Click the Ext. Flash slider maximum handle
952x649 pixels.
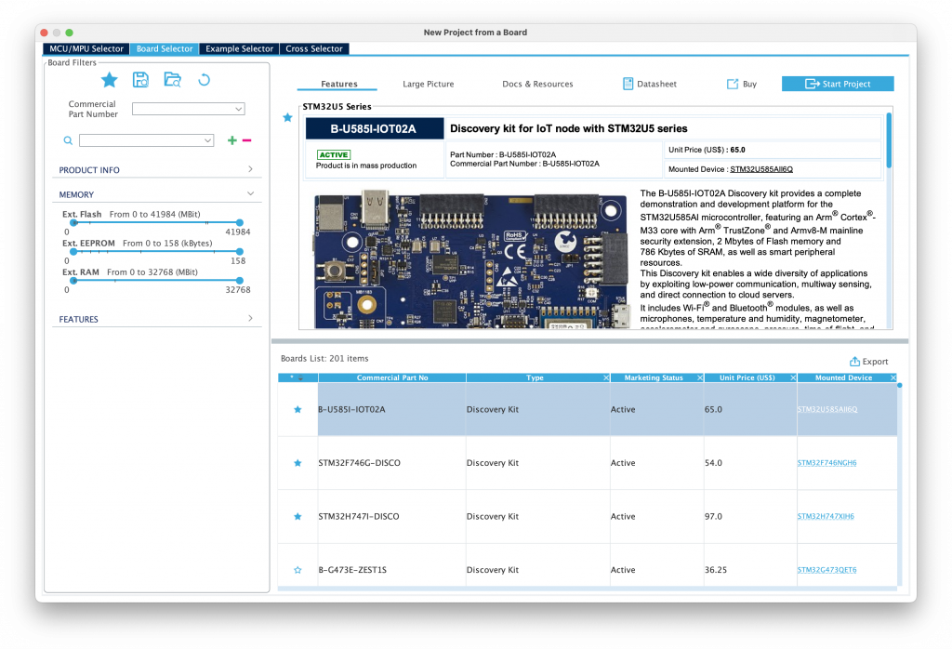click(x=240, y=223)
